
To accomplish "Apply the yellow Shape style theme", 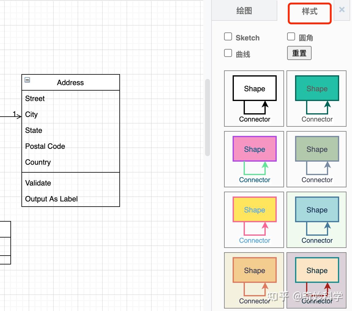I will click(x=254, y=219).
